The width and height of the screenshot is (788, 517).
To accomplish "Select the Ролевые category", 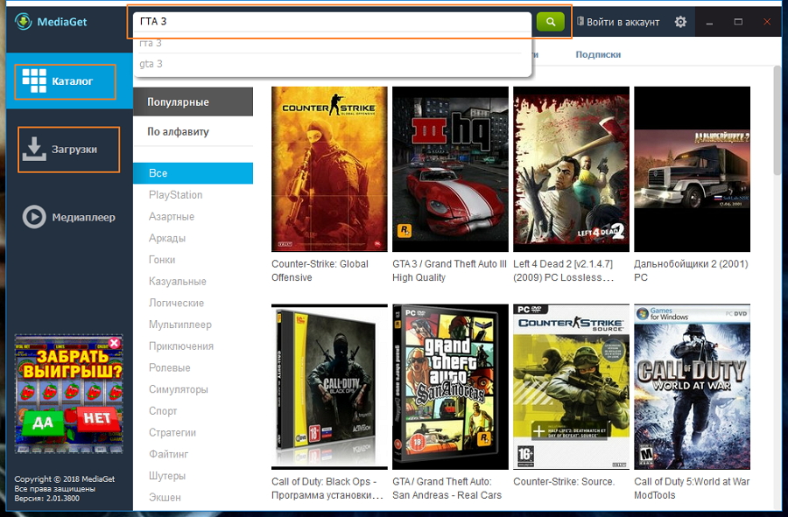I will coord(169,367).
